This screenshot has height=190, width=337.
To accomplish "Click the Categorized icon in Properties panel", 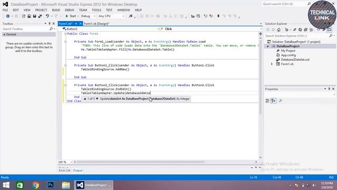I will coord(267,101).
